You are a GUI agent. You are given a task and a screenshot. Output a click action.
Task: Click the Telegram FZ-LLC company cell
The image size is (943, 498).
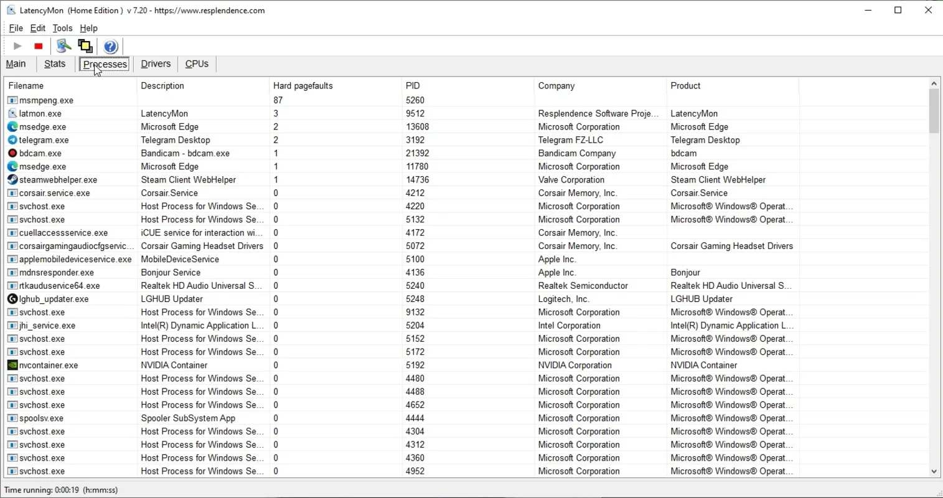(x=571, y=140)
